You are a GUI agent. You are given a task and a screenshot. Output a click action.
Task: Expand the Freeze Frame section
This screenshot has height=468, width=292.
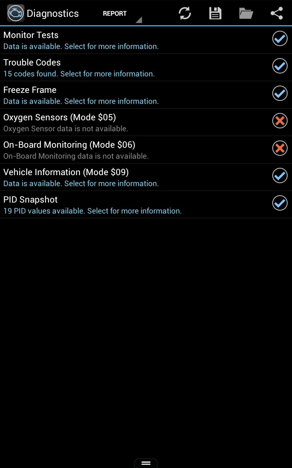[x=109, y=94]
